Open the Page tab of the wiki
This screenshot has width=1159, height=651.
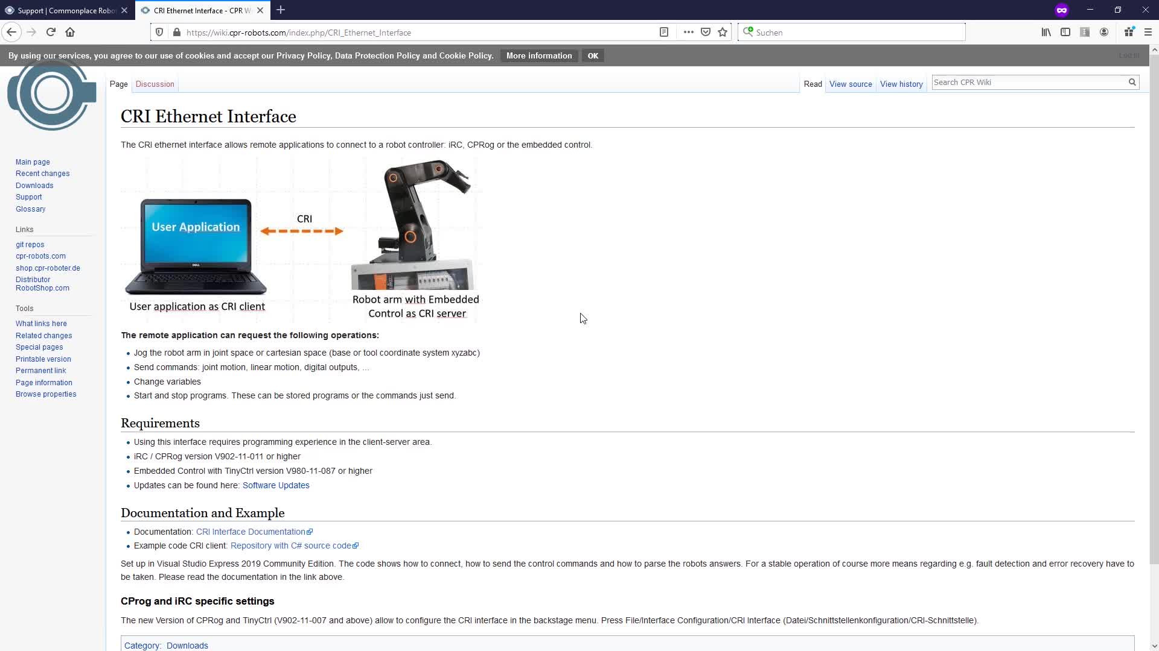click(119, 84)
